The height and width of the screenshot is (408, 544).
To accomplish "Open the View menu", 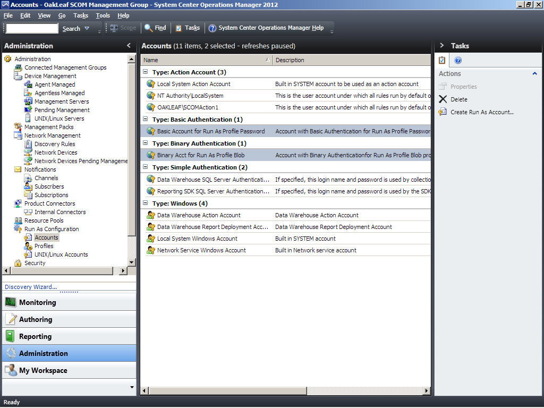I will (x=44, y=15).
